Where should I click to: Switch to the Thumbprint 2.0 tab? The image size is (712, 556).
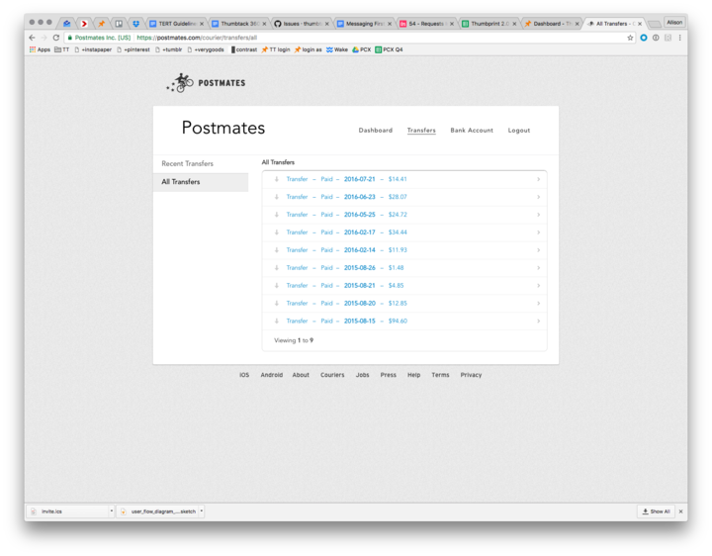click(489, 23)
